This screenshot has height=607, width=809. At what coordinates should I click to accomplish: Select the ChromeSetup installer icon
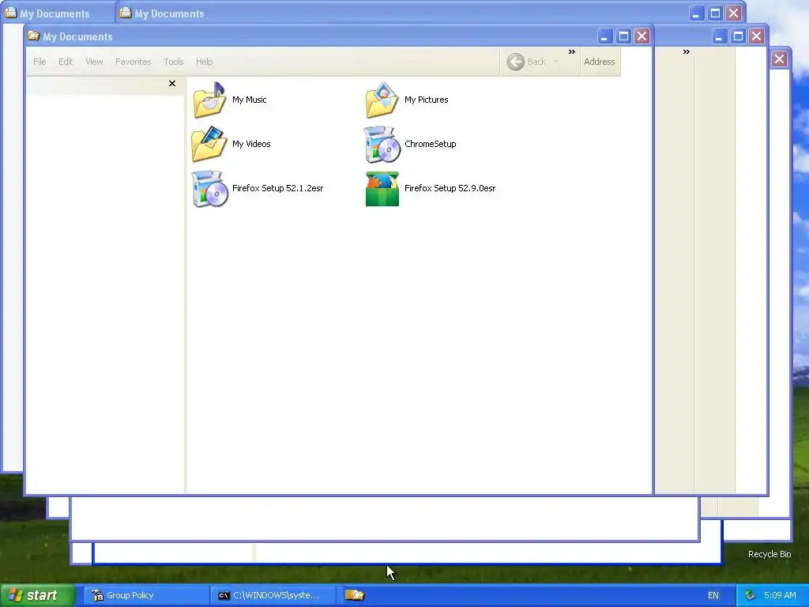[x=382, y=144]
